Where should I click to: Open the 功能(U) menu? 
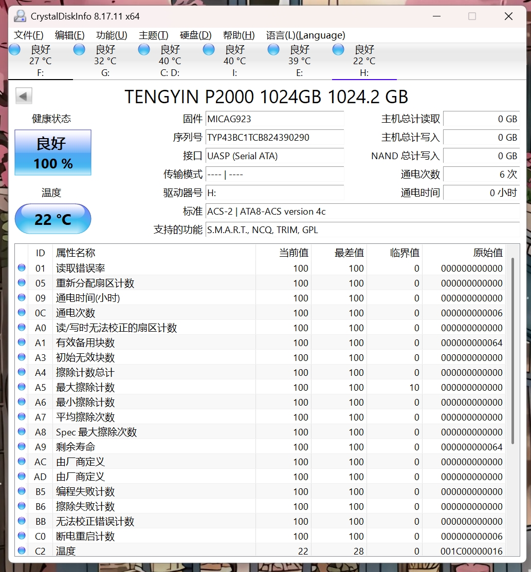[x=112, y=35]
